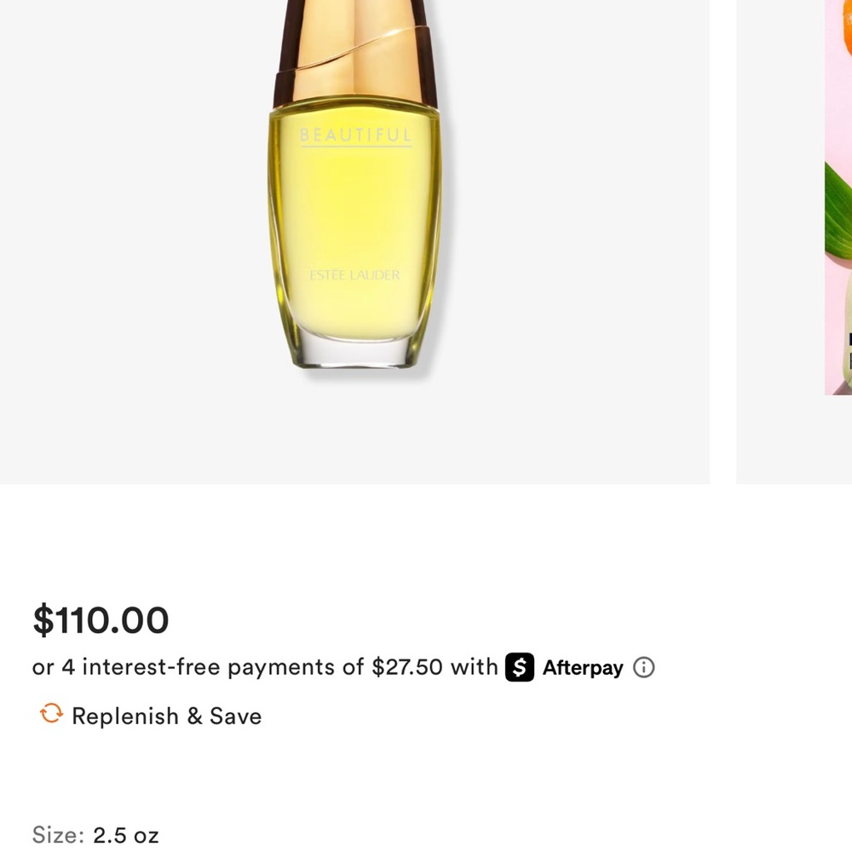Click the Size: 2.5 oz label
The width and height of the screenshot is (852, 852).
click(94, 835)
